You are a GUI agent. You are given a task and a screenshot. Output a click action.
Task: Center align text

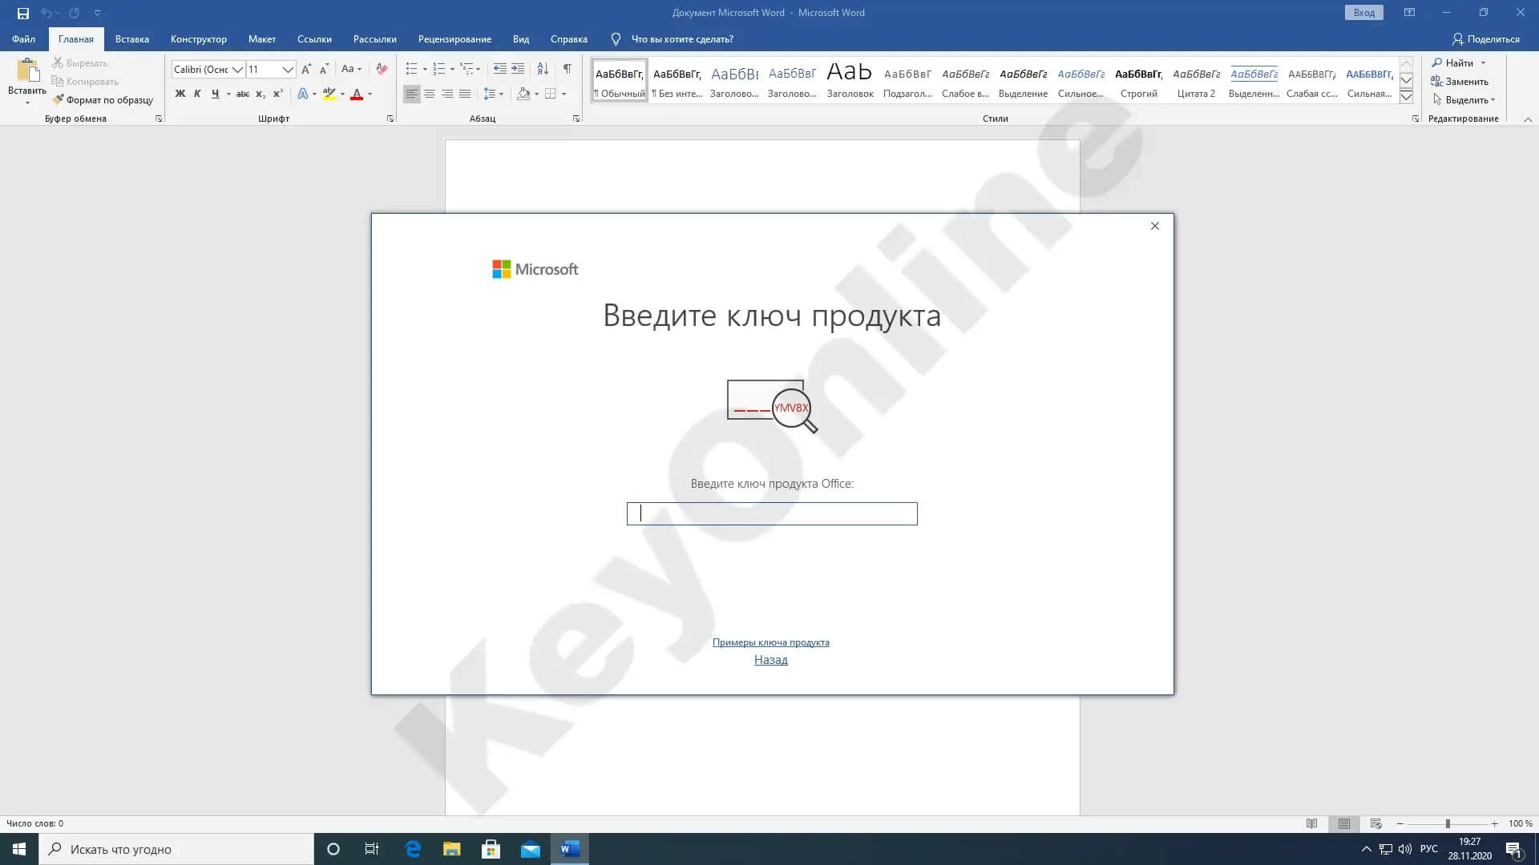coord(430,94)
